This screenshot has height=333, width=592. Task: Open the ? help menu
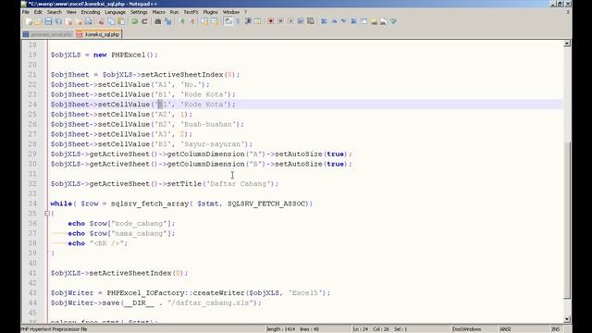(x=245, y=12)
